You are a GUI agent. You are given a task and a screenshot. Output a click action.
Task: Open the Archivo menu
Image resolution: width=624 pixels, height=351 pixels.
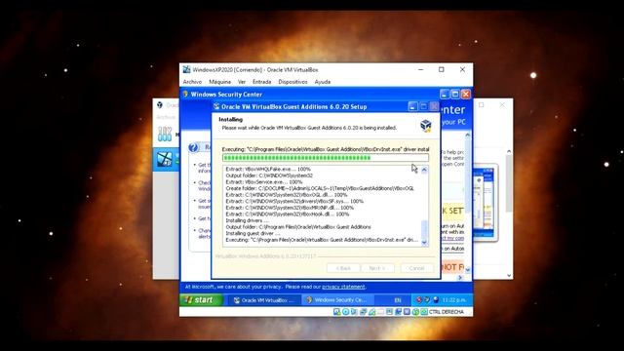[x=192, y=82]
